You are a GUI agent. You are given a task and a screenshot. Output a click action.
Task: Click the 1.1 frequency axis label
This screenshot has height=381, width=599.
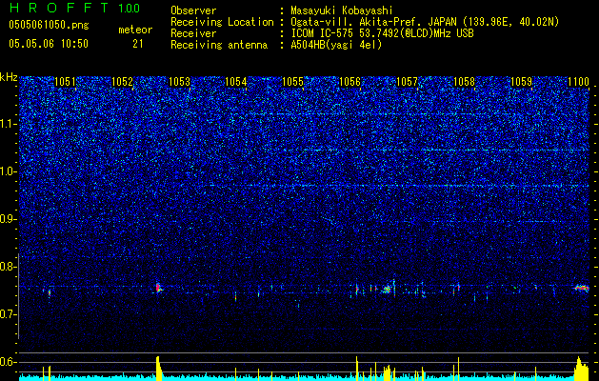coord(9,124)
